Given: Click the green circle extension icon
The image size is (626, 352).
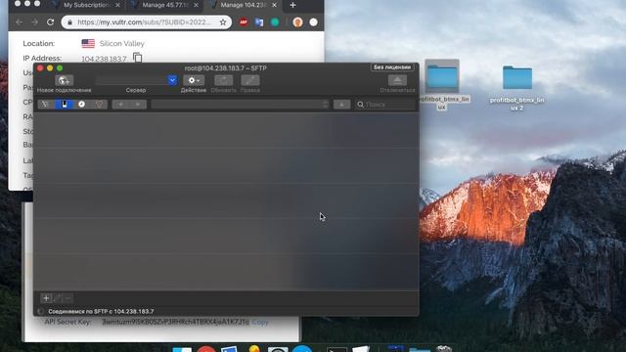Looking at the screenshot, I should 275,22.
